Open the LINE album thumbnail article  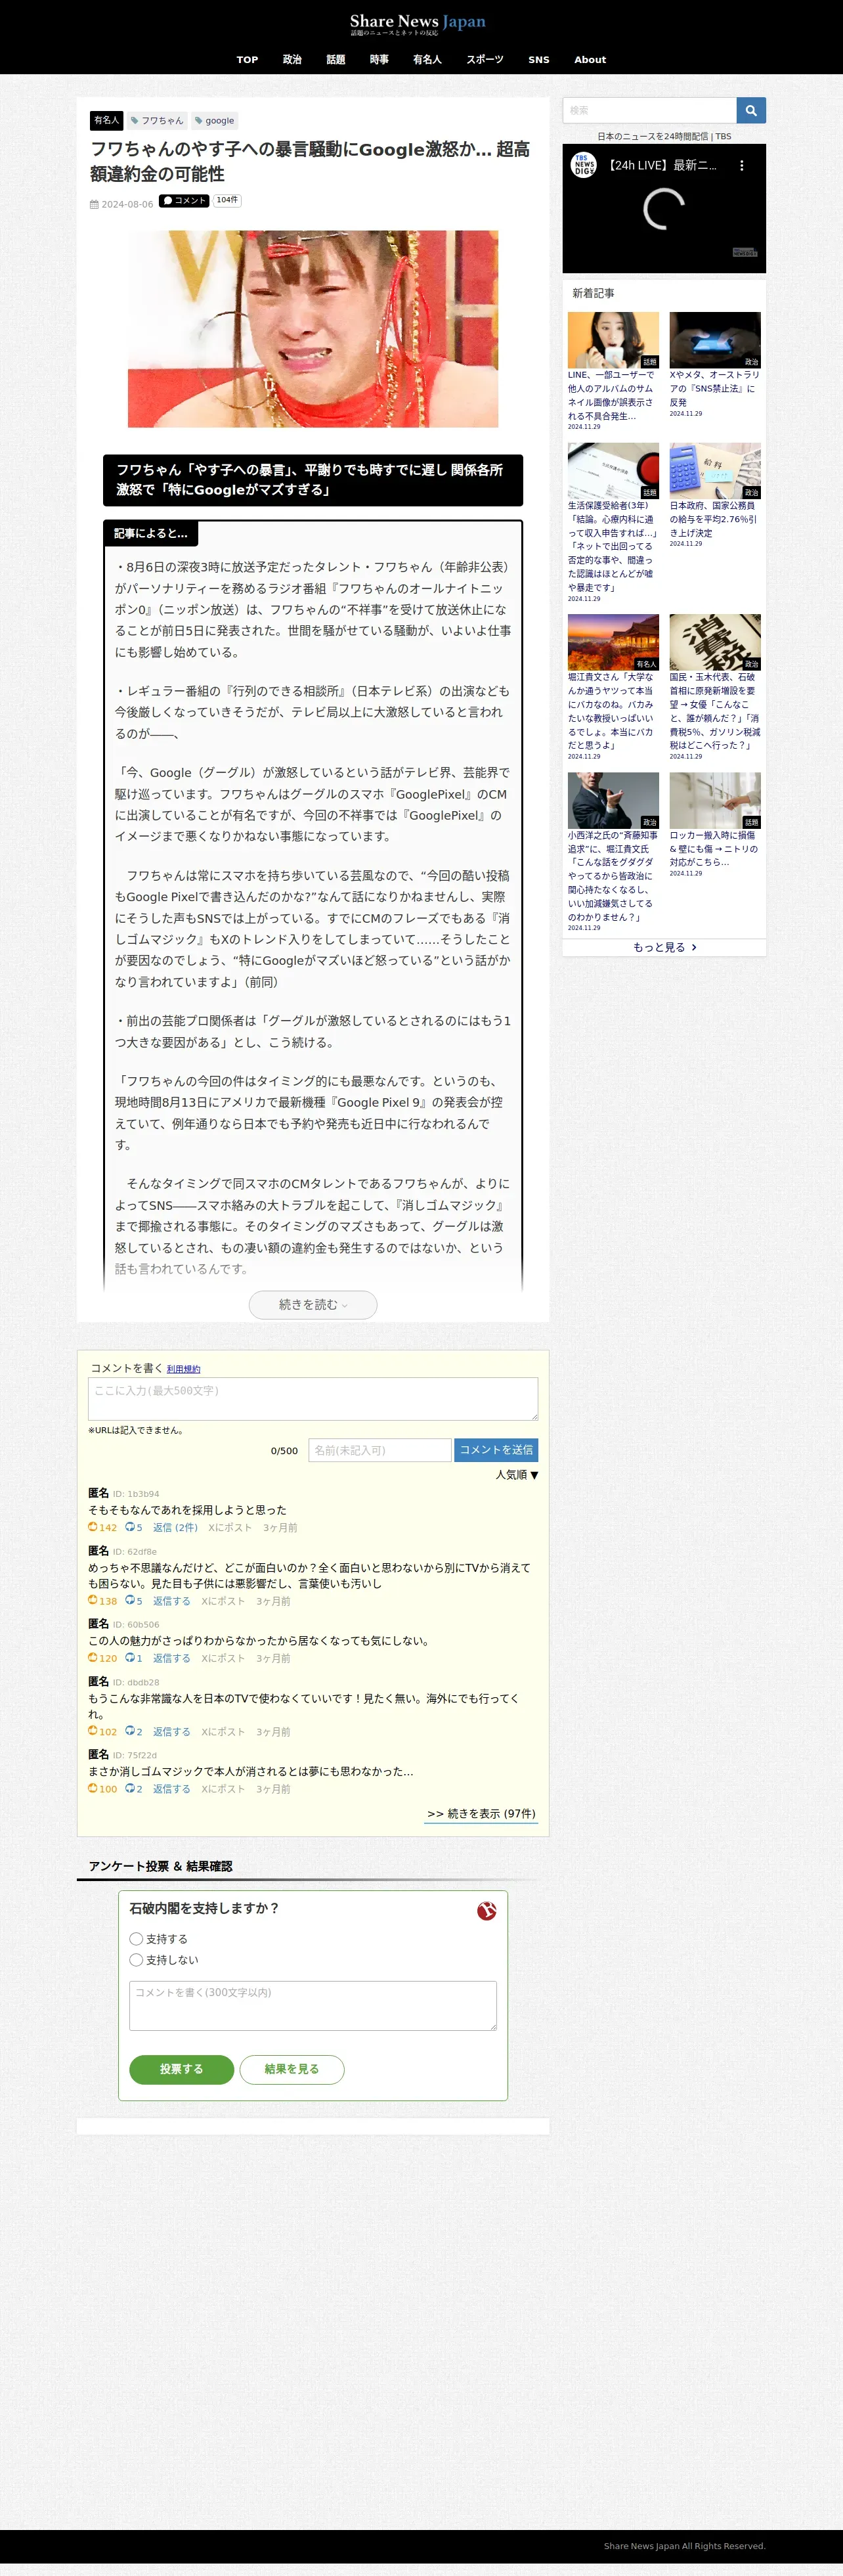613,340
